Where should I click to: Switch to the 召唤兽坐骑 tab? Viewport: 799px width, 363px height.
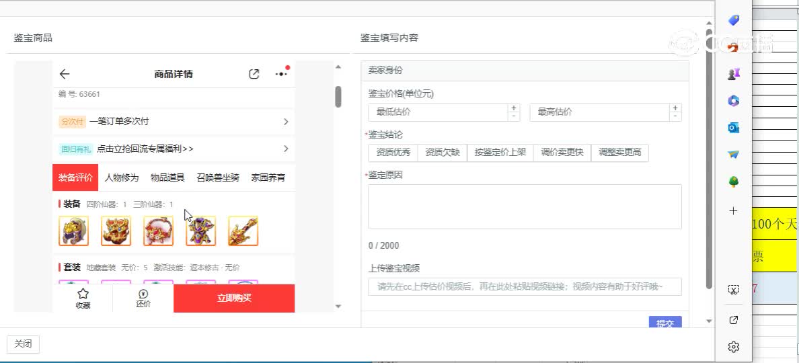[x=218, y=177]
